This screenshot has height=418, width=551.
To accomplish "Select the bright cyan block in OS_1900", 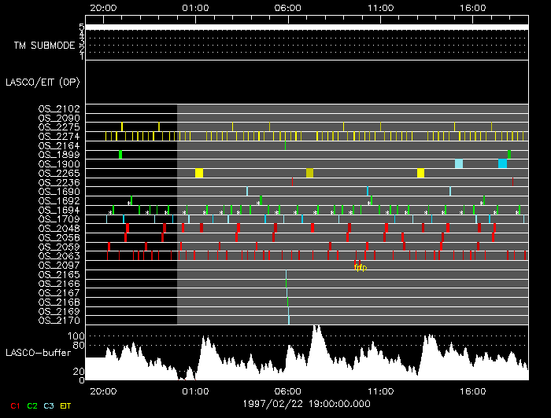I will point(502,163).
